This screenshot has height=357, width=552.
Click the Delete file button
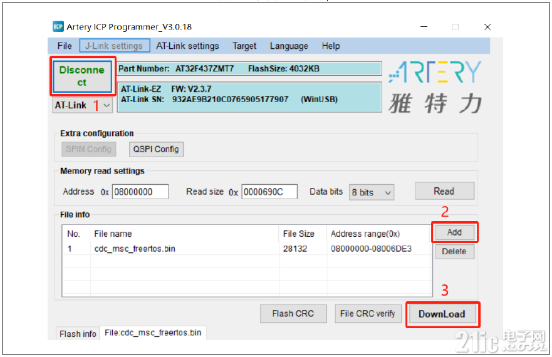[454, 251]
